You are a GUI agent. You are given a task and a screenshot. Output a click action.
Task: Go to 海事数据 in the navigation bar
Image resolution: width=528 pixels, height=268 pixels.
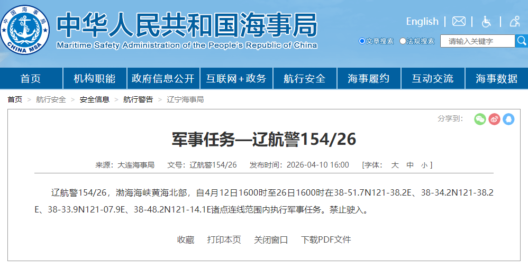[x=496, y=79]
